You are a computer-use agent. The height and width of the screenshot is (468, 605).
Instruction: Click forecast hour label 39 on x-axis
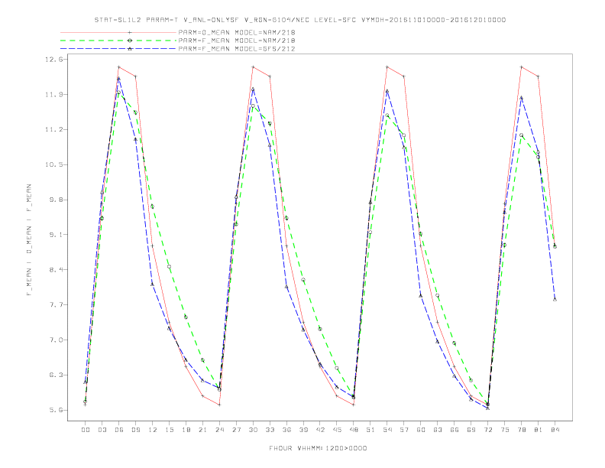(x=304, y=430)
